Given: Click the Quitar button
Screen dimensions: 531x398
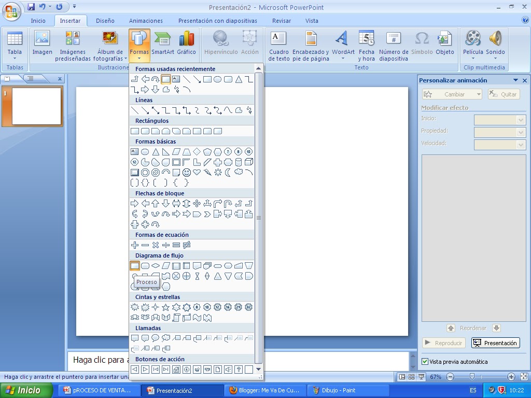Looking at the screenshot, I should click(x=504, y=94).
